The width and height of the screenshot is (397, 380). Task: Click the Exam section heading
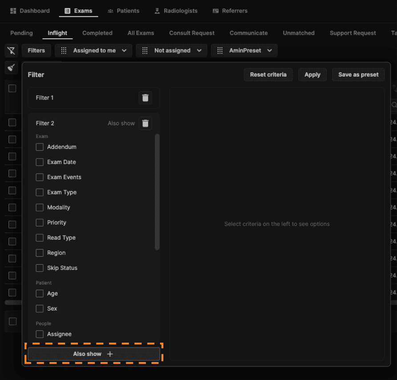coord(42,136)
